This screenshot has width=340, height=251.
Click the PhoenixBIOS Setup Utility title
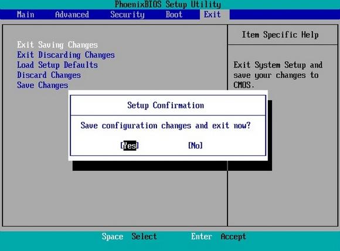click(168, 4)
